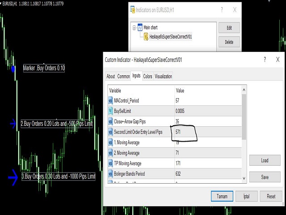Image resolution: width=286 pixels, height=215 pixels.
Task: Click the Main chart icon in Indicators window
Action: tap(140, 27)
